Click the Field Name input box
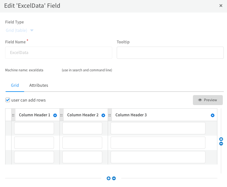 59,53
